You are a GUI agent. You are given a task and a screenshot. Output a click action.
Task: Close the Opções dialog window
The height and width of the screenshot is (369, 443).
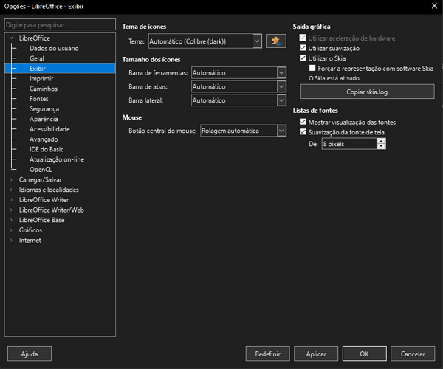(434, 6)
